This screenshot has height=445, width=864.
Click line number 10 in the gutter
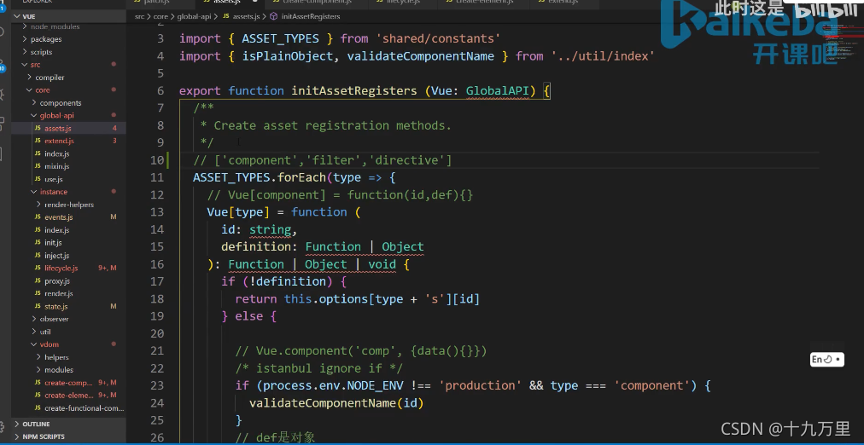pos(157,160)
